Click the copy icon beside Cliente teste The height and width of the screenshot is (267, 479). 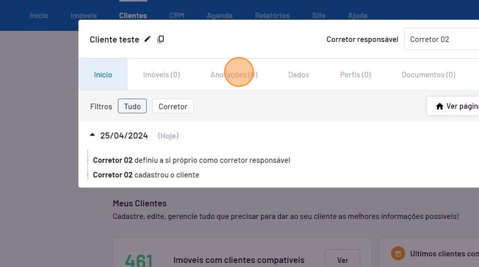pyautogui.click(x=161, y=39)
